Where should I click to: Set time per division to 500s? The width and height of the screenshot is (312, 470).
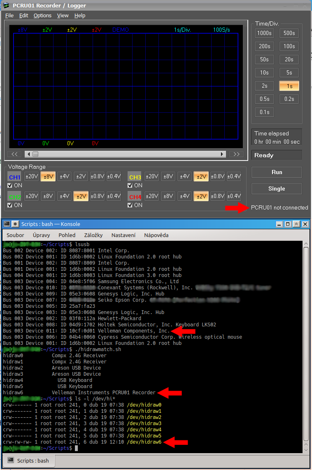click(289, 33)
